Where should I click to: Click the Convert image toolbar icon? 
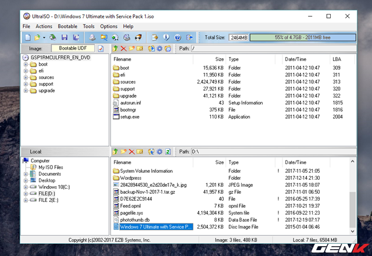pyautogui.click(x=103, y=37)
